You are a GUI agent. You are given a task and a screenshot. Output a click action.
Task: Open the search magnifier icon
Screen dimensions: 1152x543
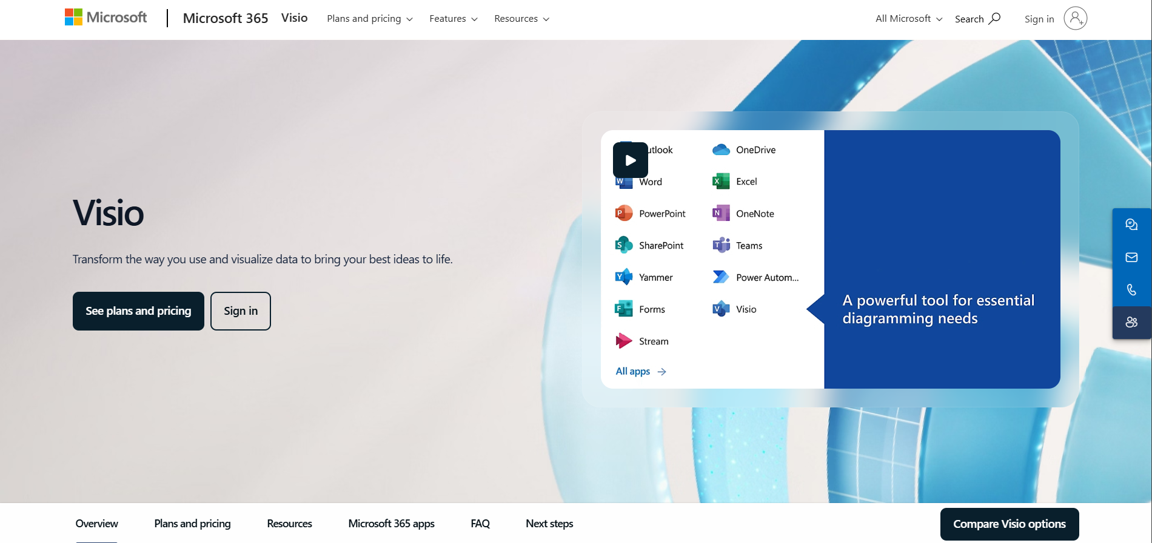click(994, 19)
